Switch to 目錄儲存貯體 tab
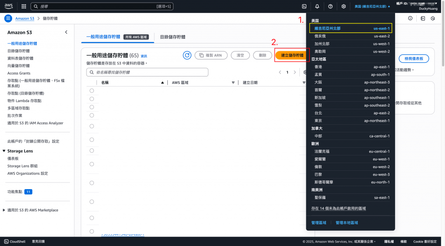This screenshot has width=445, height=246. point(173,37)
